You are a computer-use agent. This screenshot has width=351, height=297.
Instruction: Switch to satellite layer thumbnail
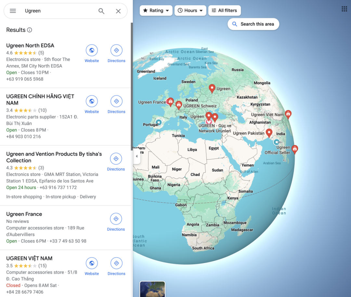click(x=152, y=289)
